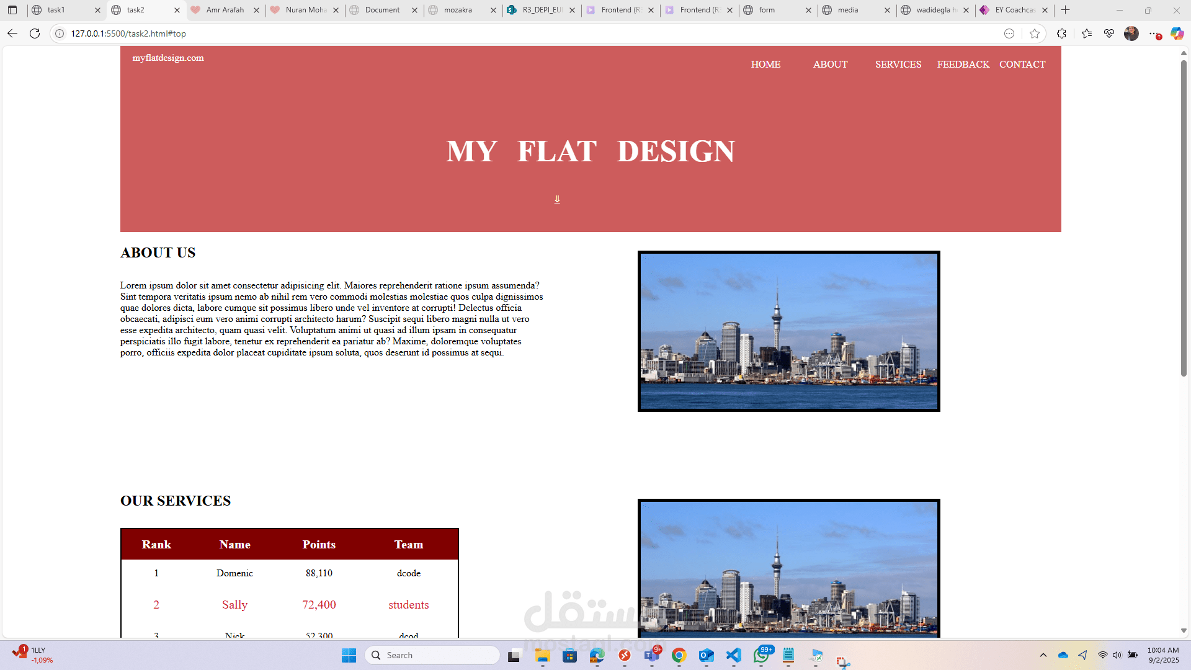
Task: Click the HOME nav link
Action: 765,65
